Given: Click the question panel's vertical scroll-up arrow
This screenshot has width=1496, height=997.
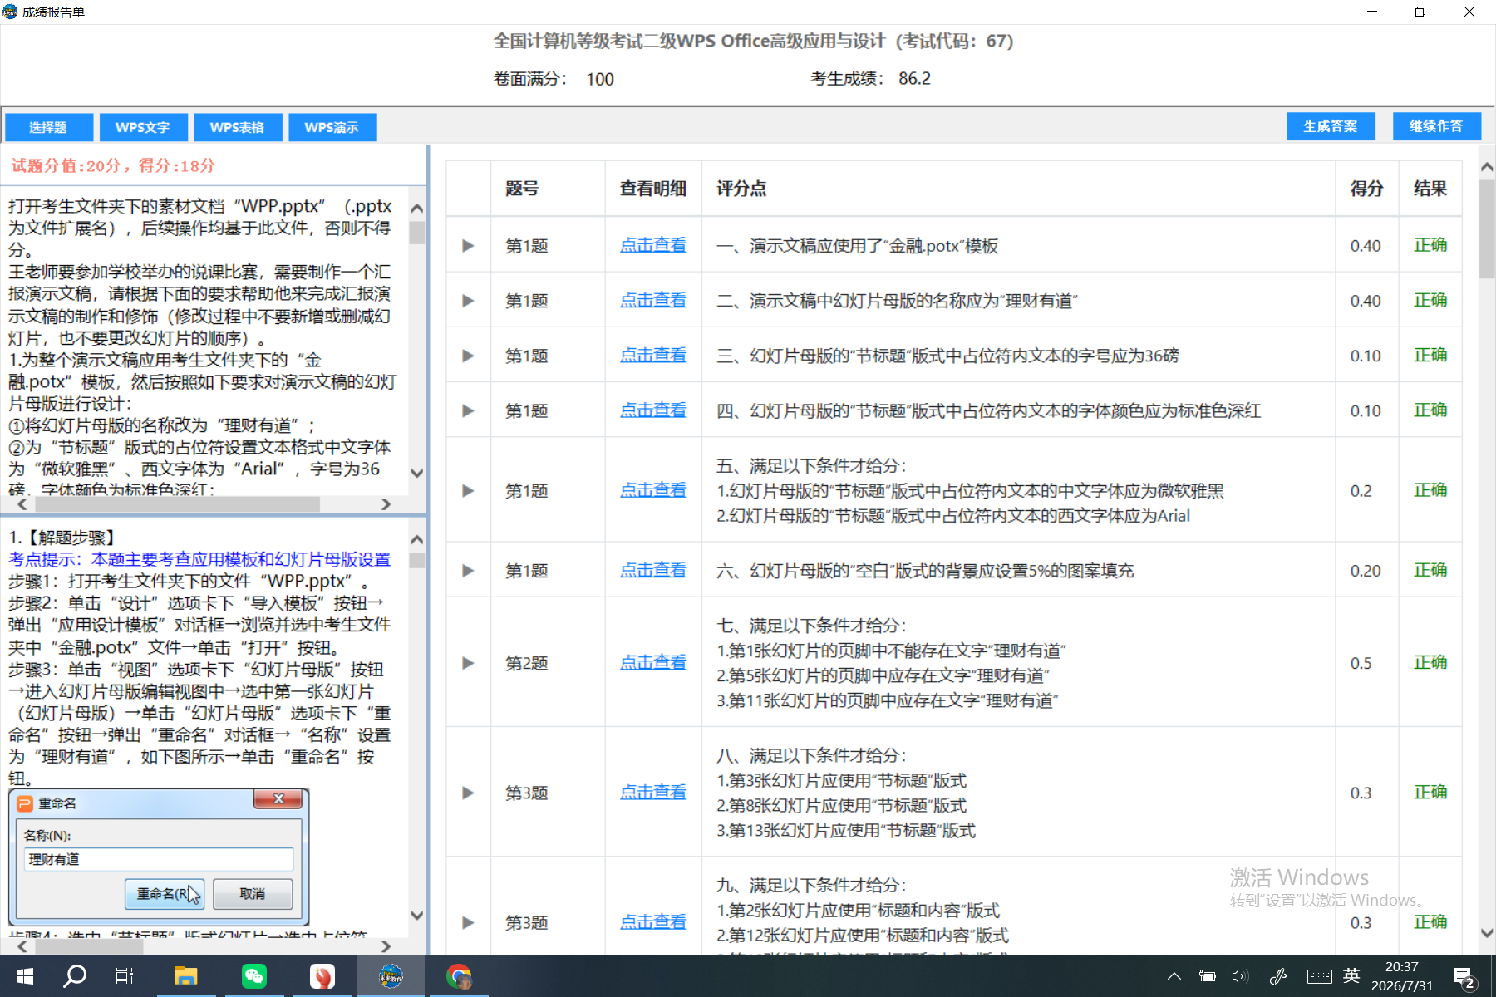Looking at the screenshot, I should pyautogui.click(x=417, y=209).
